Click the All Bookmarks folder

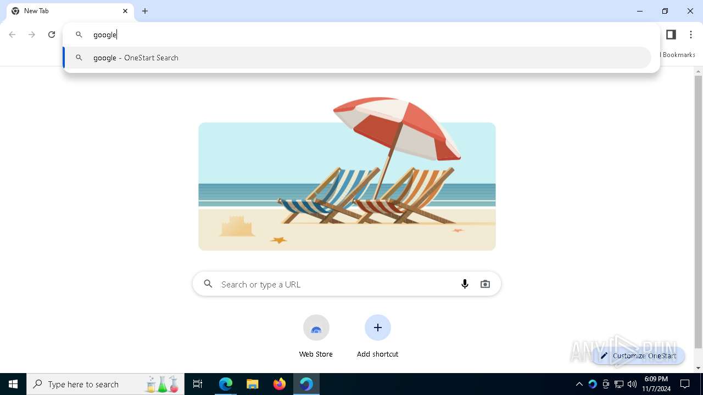678,55
